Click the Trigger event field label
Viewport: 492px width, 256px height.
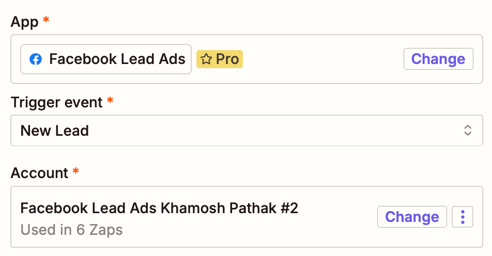click(x=57, y=102)
